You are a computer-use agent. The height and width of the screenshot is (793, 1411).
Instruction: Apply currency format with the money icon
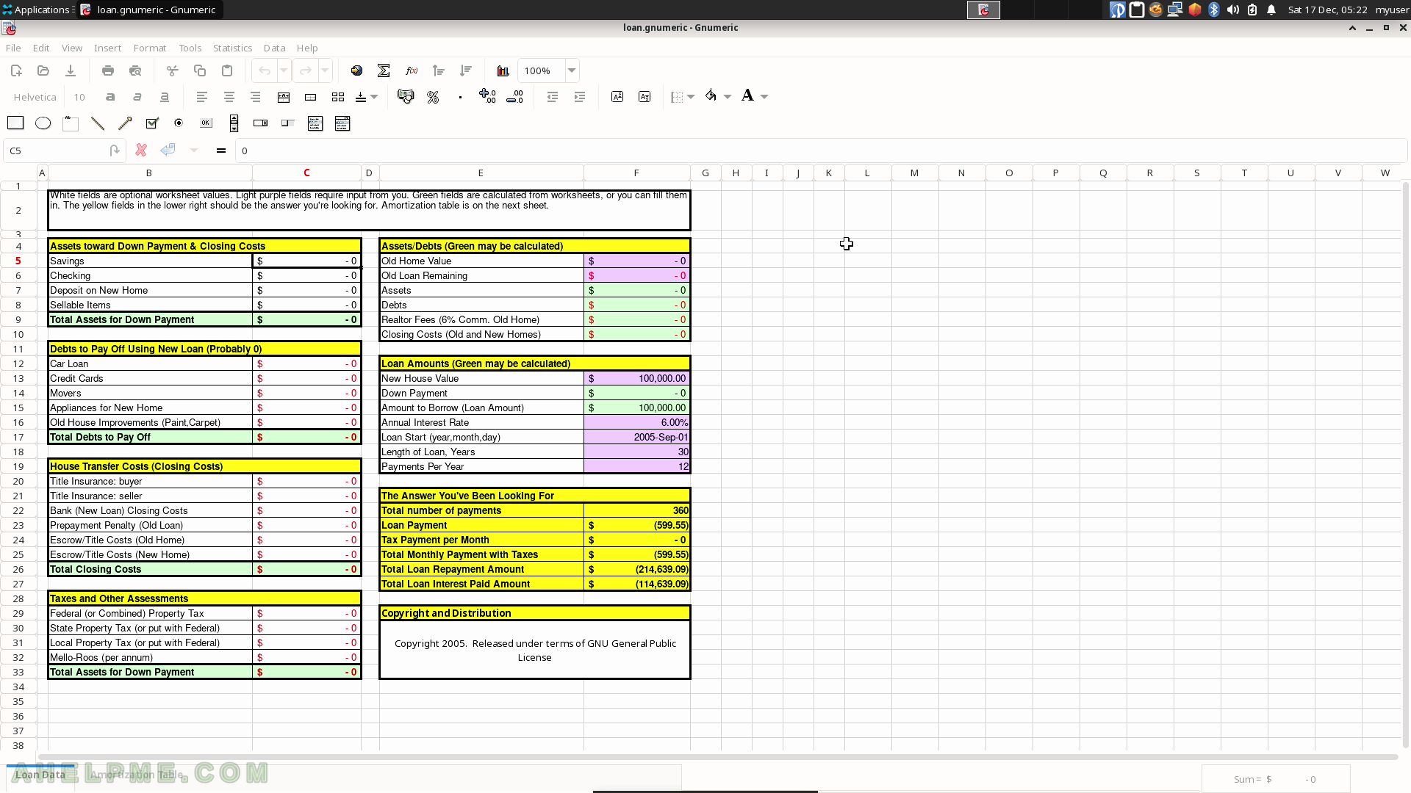406,97
